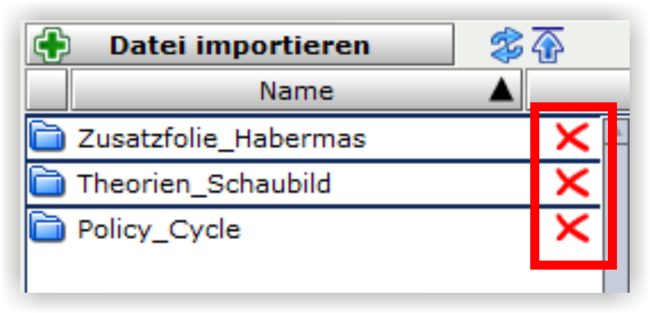This screenshot has width=650, height=313.
Task: Delete Zusatzfolie_Habermas with its red X
Action: 572,137
